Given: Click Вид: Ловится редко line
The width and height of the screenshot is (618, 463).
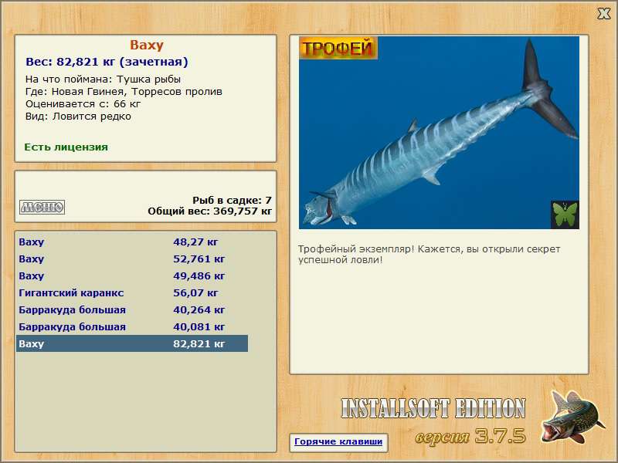Looking at the screenshot, I should (78, 117).
